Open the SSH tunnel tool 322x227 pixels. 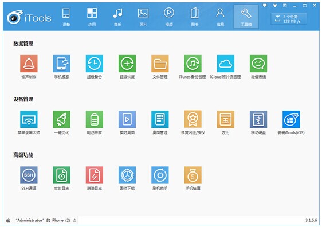[x=29, y=175]
